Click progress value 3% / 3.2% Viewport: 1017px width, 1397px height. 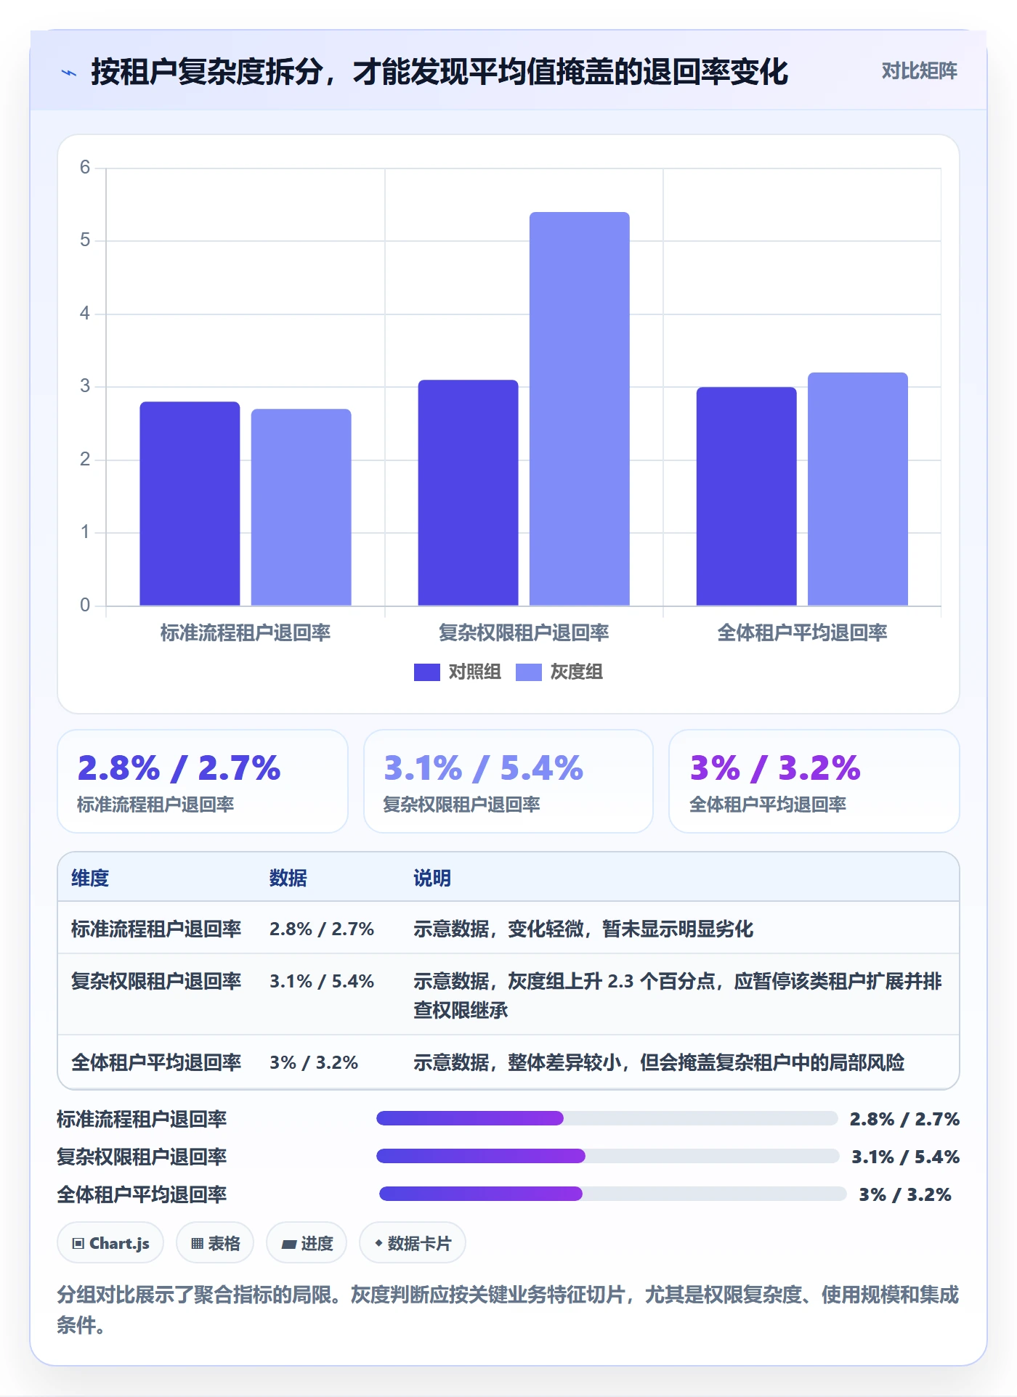(905, 1194)
